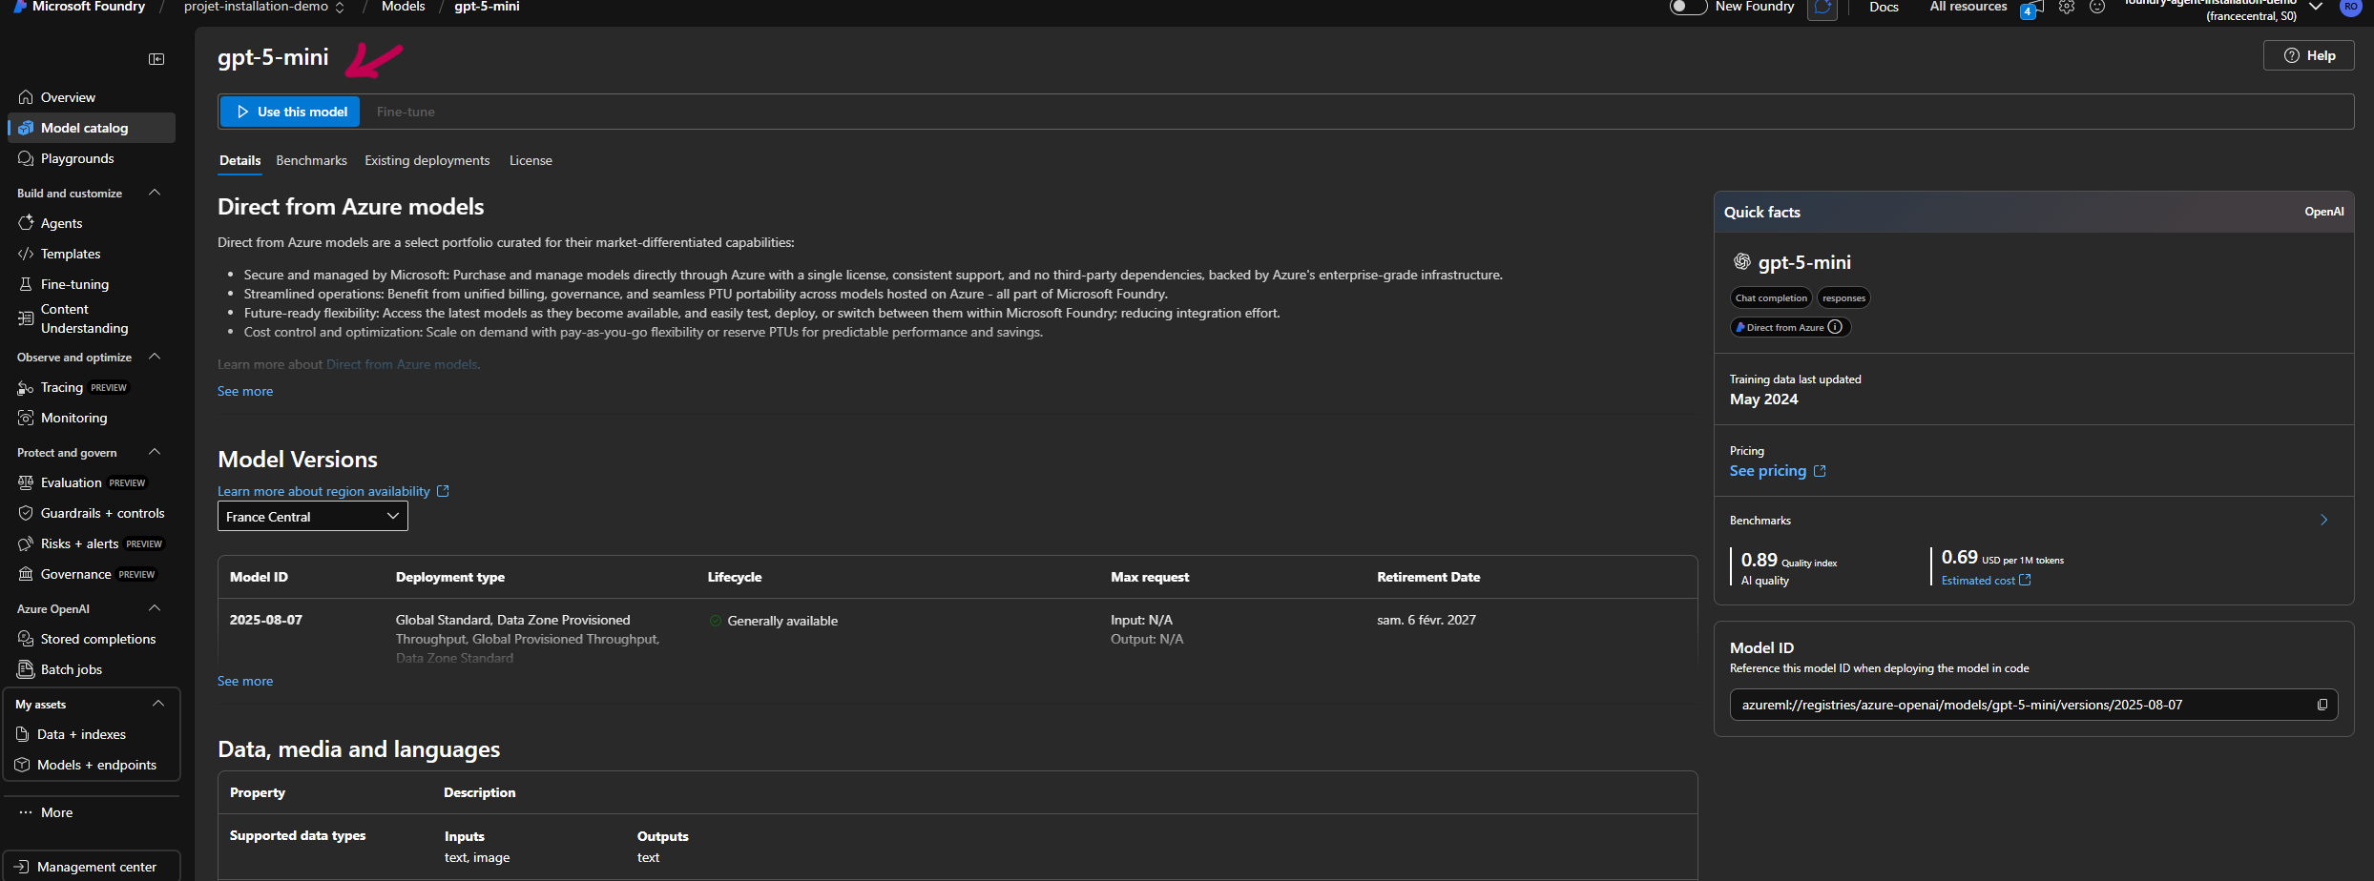Open the Estimated cost link

[x=1986, y=581]
